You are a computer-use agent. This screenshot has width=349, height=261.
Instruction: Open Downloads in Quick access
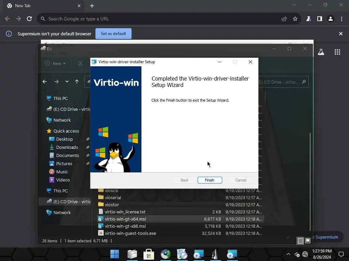click(x=64, y=147)
